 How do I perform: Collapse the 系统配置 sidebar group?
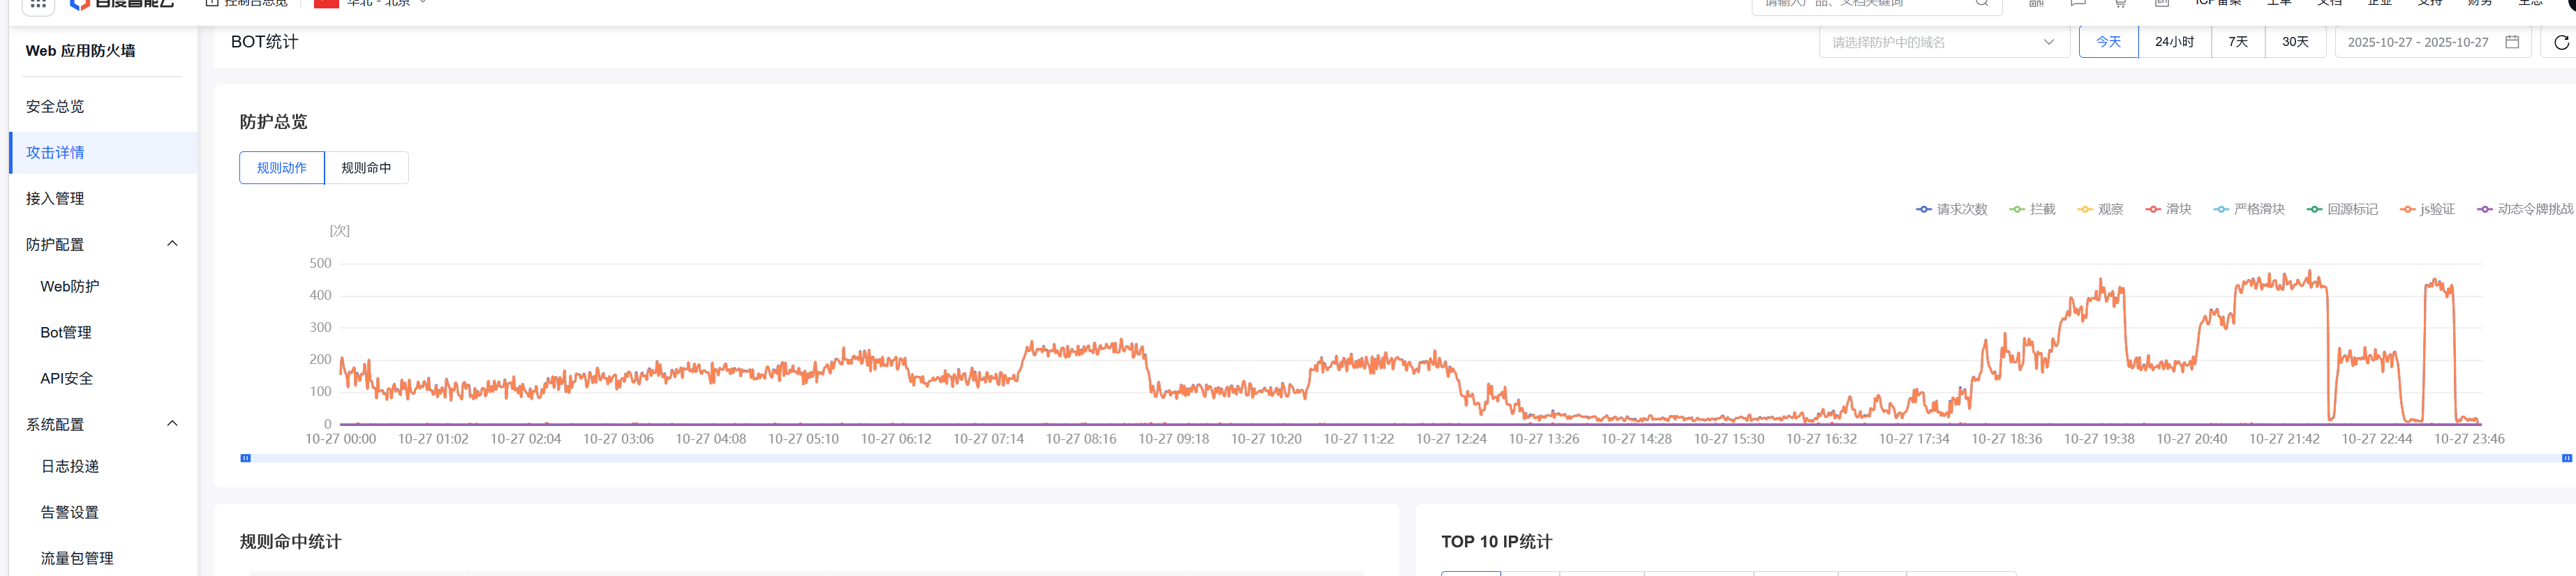coord(172,424)
